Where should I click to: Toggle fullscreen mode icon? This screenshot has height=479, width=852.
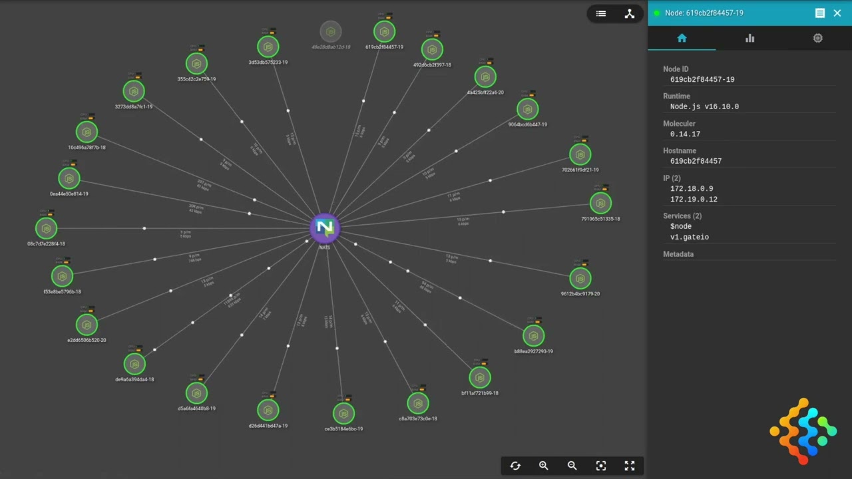click(x=630, y=466)
